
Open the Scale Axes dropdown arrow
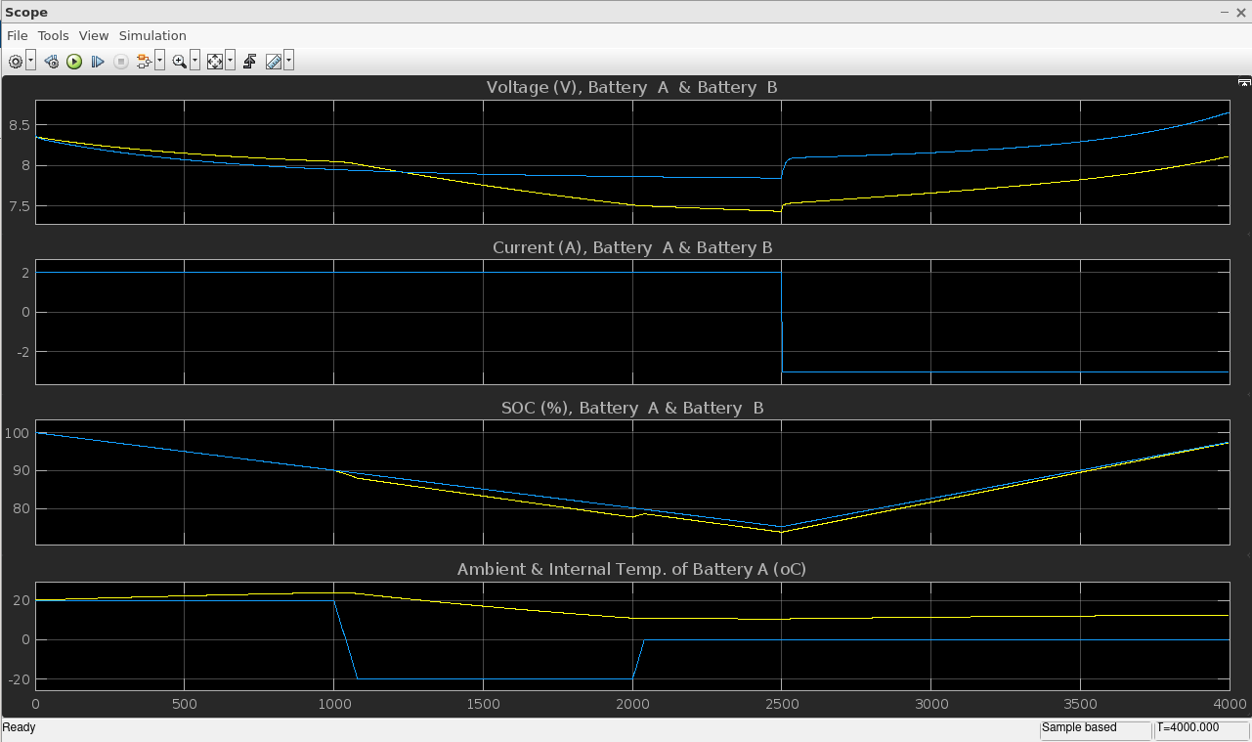[x=230, y=62]
